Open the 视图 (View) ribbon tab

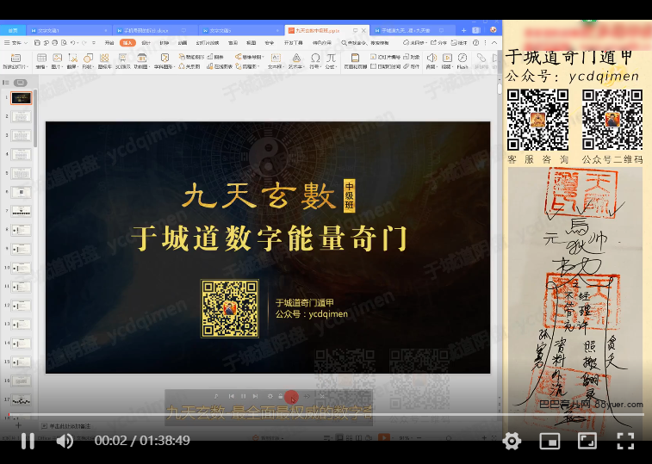(x=251, y=42)
